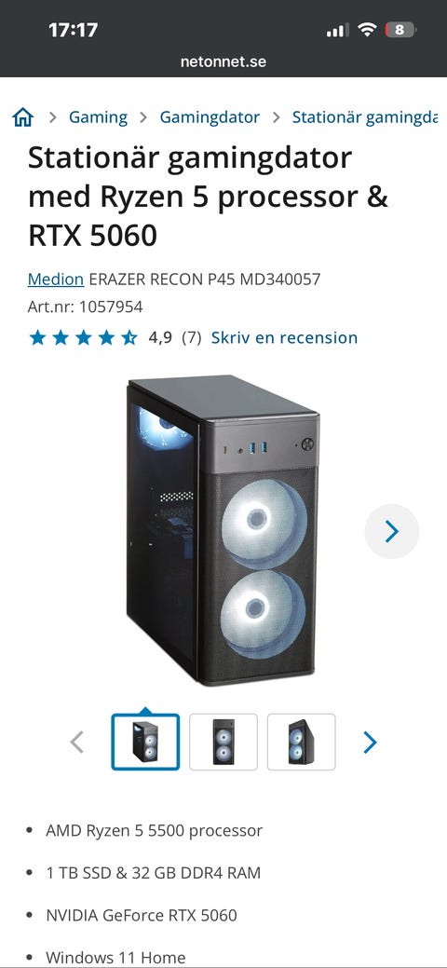
Task: Click Skriv en recension link
Action: click(285, 337)
